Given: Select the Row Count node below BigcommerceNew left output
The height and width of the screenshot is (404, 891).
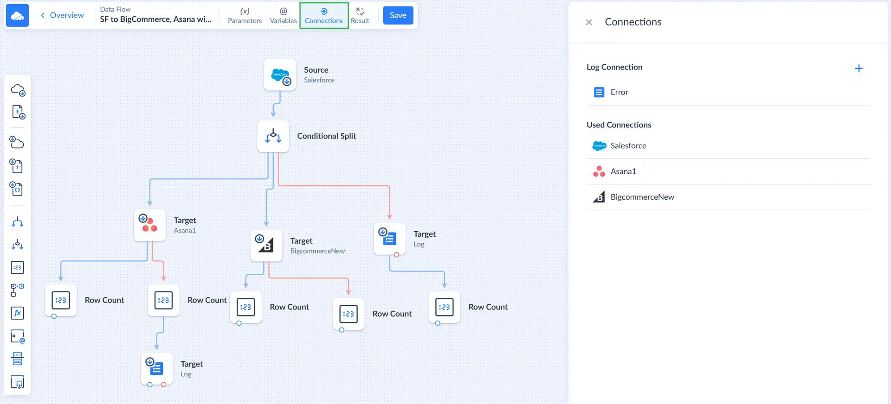Looking at the screenshot, I should click(x=246, y=307).
